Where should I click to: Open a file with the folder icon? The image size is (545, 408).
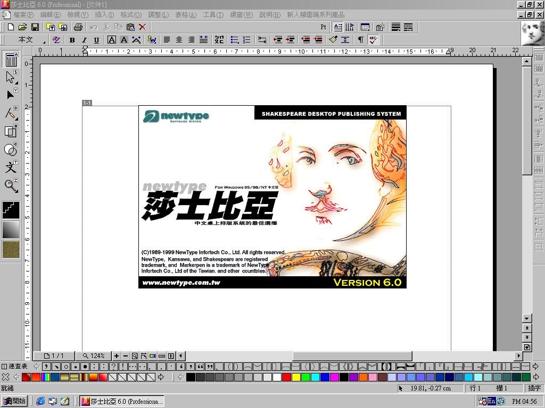tap(22, 27)
